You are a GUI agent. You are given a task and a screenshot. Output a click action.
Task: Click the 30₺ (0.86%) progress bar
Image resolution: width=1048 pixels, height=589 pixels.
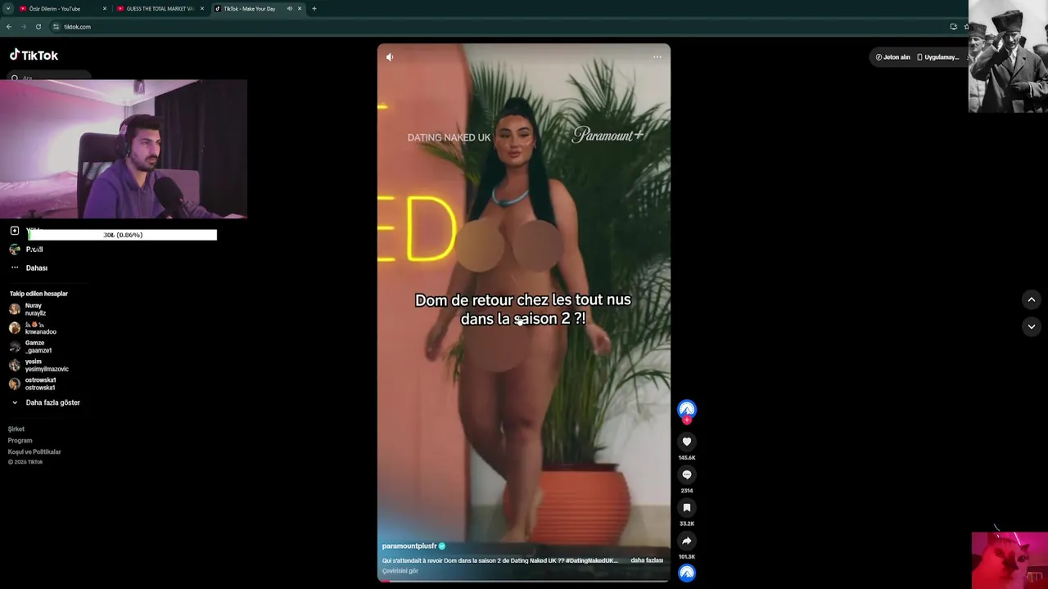point(123,235)
